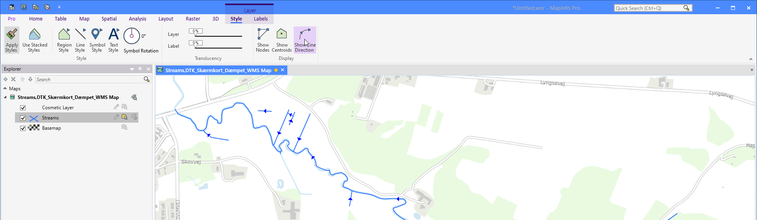Image resolution: width=757 pixels, height=220 pixels.
Task: Close the Streams map window tab
Action: [x=282, y=70]
